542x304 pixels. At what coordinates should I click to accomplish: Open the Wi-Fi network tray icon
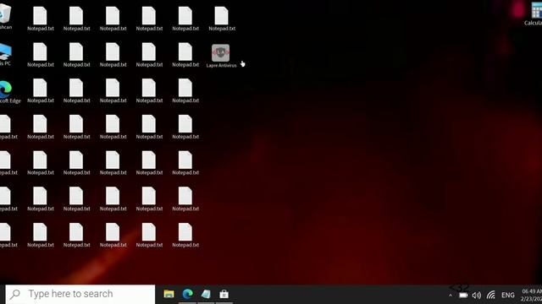[491, 295]
